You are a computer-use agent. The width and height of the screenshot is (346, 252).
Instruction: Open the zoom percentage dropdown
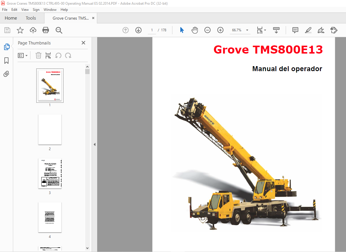click(247, 30)
